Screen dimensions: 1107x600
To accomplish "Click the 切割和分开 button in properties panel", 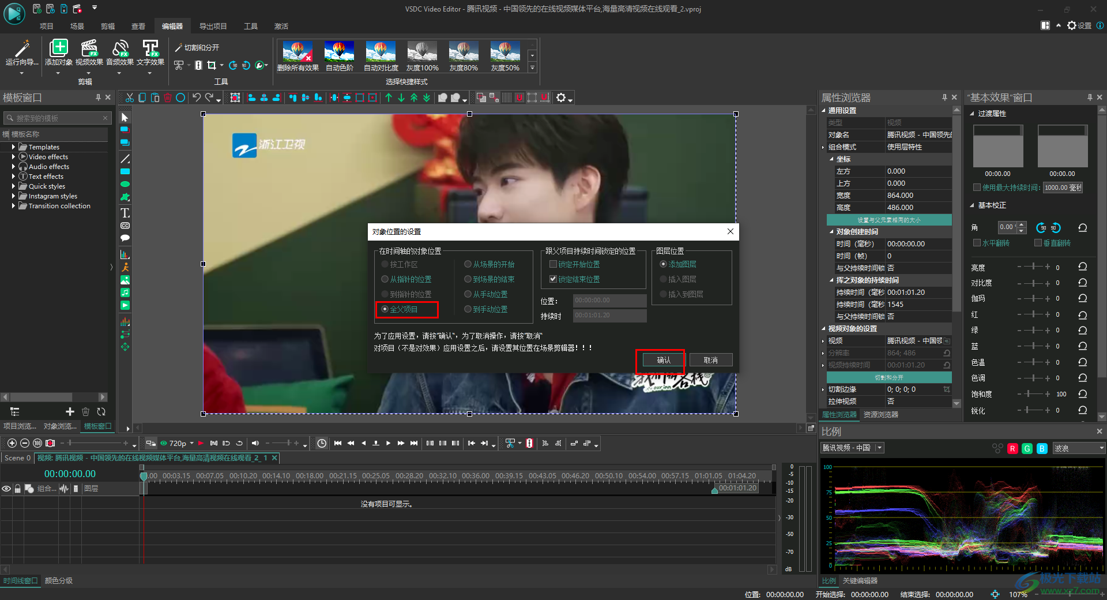I will point(889,377).
